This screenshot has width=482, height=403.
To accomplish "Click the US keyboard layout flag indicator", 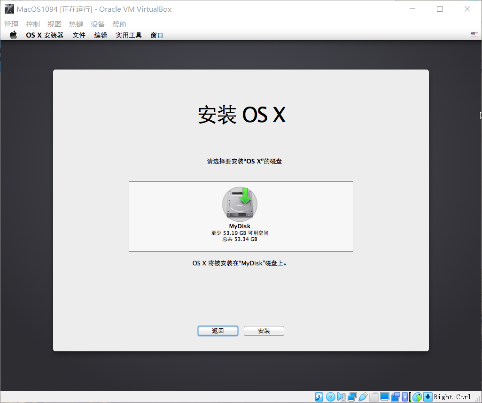I will (x=474, y=34).
